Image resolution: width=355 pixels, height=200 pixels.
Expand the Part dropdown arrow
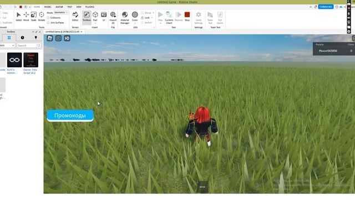(x=95, y=23)
